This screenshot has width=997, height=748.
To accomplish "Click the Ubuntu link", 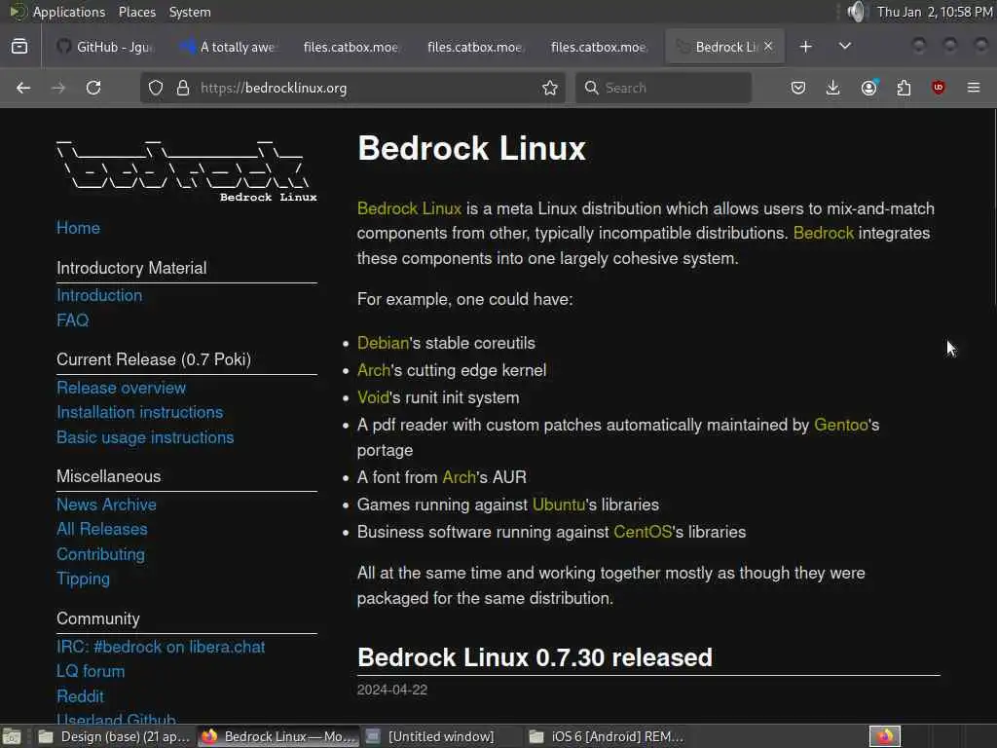I will pyautogui.click(x=558, y=505).
